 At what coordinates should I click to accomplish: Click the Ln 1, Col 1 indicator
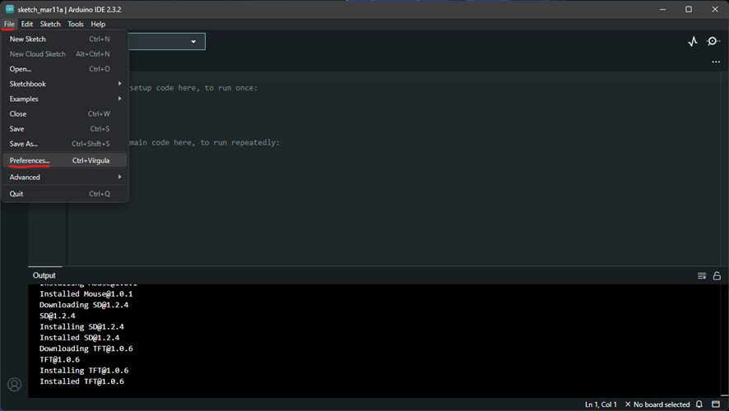[601, 404]
